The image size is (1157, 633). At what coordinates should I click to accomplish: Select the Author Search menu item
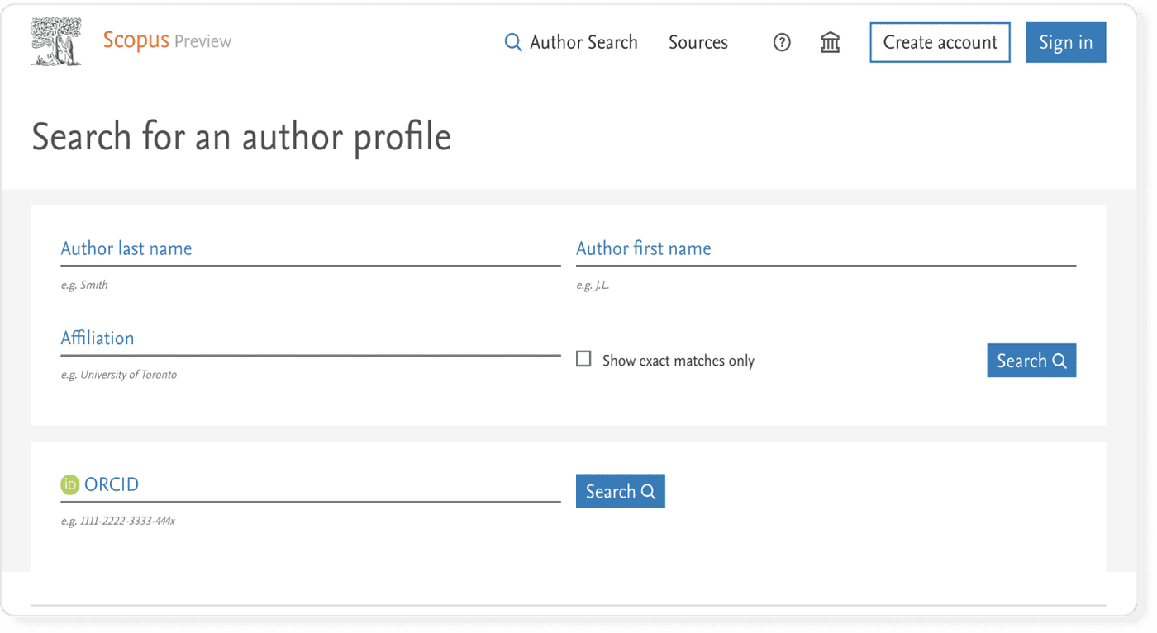click(583, 42)
